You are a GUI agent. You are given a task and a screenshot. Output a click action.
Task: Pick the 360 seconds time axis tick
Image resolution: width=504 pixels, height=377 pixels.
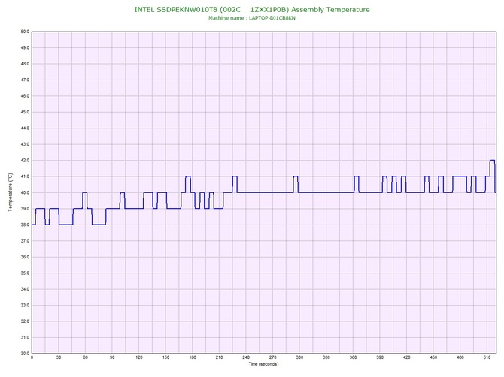[x=353, y=357]
